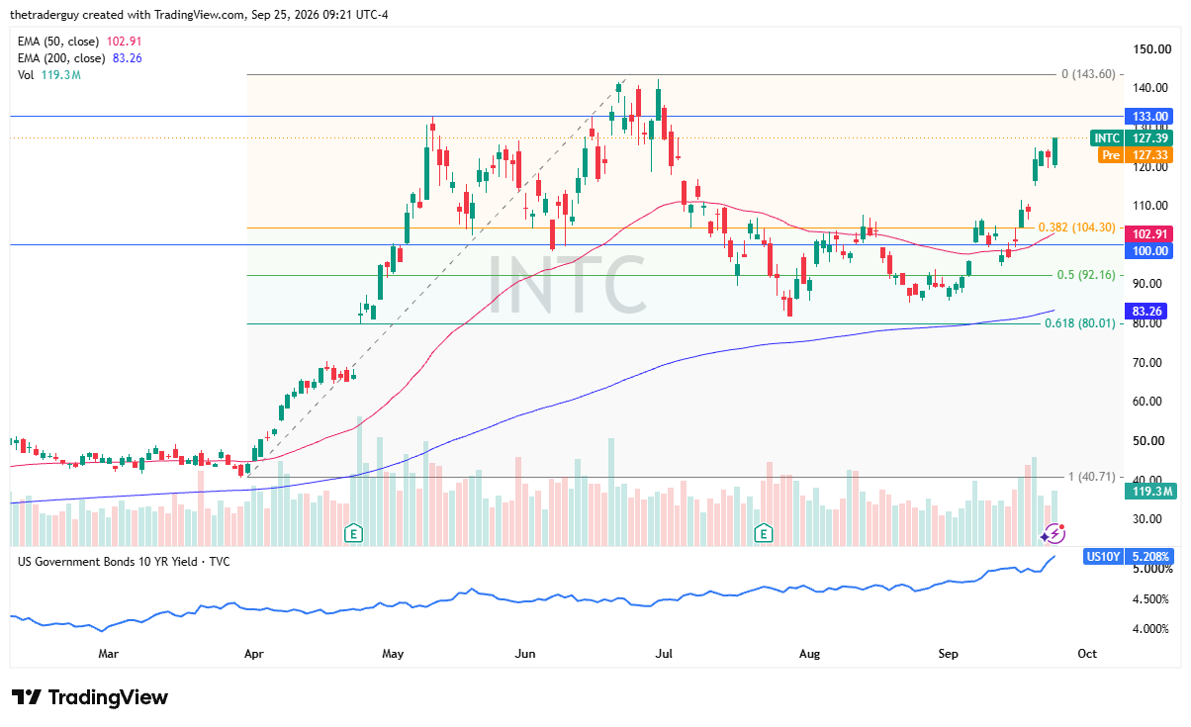The width and height of the screenshot is (1191, 727).
Task: Click the Fibonacci label '0.382 (104.30)'
Action: (1076, 227)
